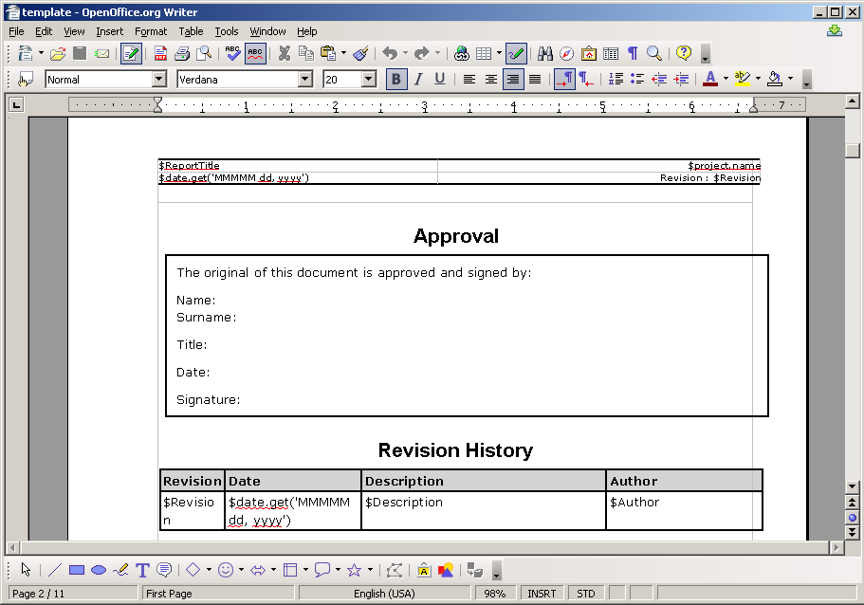Open the Tools menu
The height and width of the screenshot is (605, 864).
(226, 31)
